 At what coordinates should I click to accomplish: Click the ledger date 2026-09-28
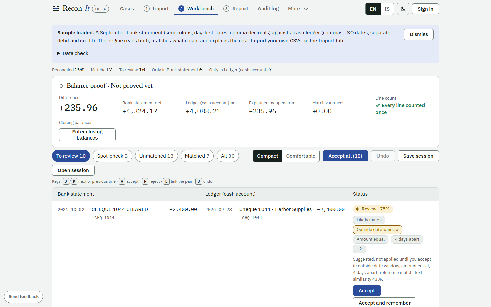[x=219, y=210]
